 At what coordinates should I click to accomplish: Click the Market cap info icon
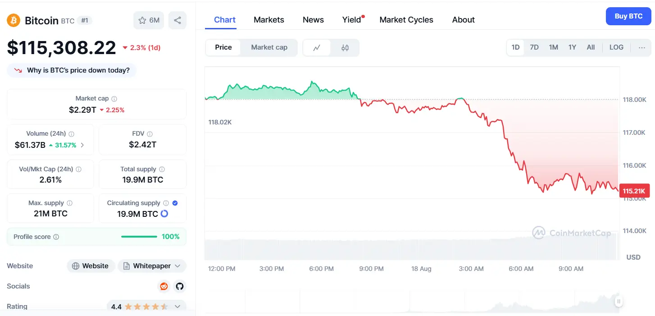(x=114, y=99)
